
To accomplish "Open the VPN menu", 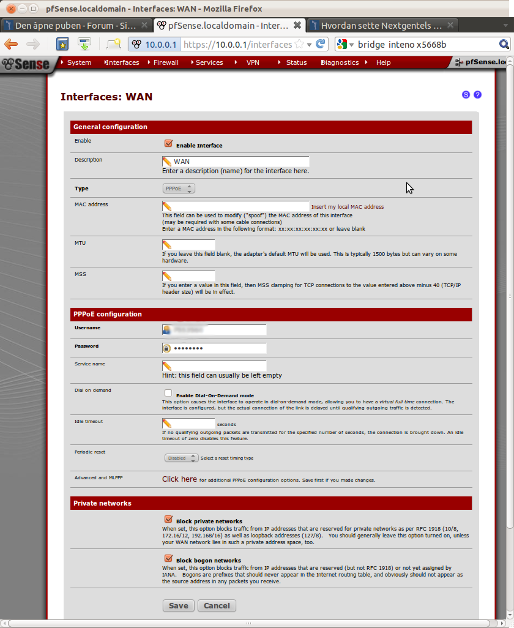I will pos(253,62).
